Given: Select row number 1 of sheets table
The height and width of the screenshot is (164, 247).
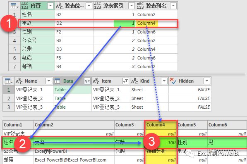Looking at the screenshot, I should click(x=9, y=90).
